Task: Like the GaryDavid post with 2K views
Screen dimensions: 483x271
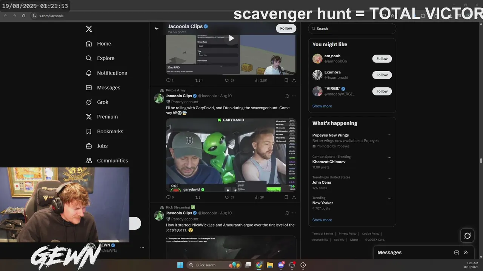Action: coord(229,197)
